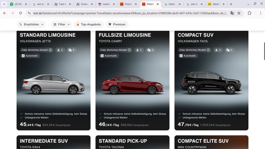Click info icon on Toyota Camry similar model
265x149 pixels.
pos(129,50)
